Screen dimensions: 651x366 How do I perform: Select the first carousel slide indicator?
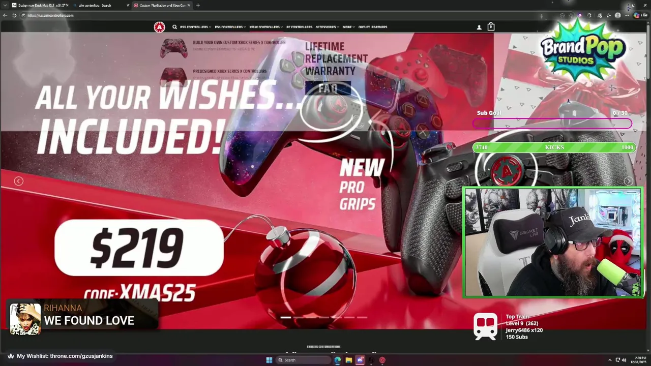286,317
